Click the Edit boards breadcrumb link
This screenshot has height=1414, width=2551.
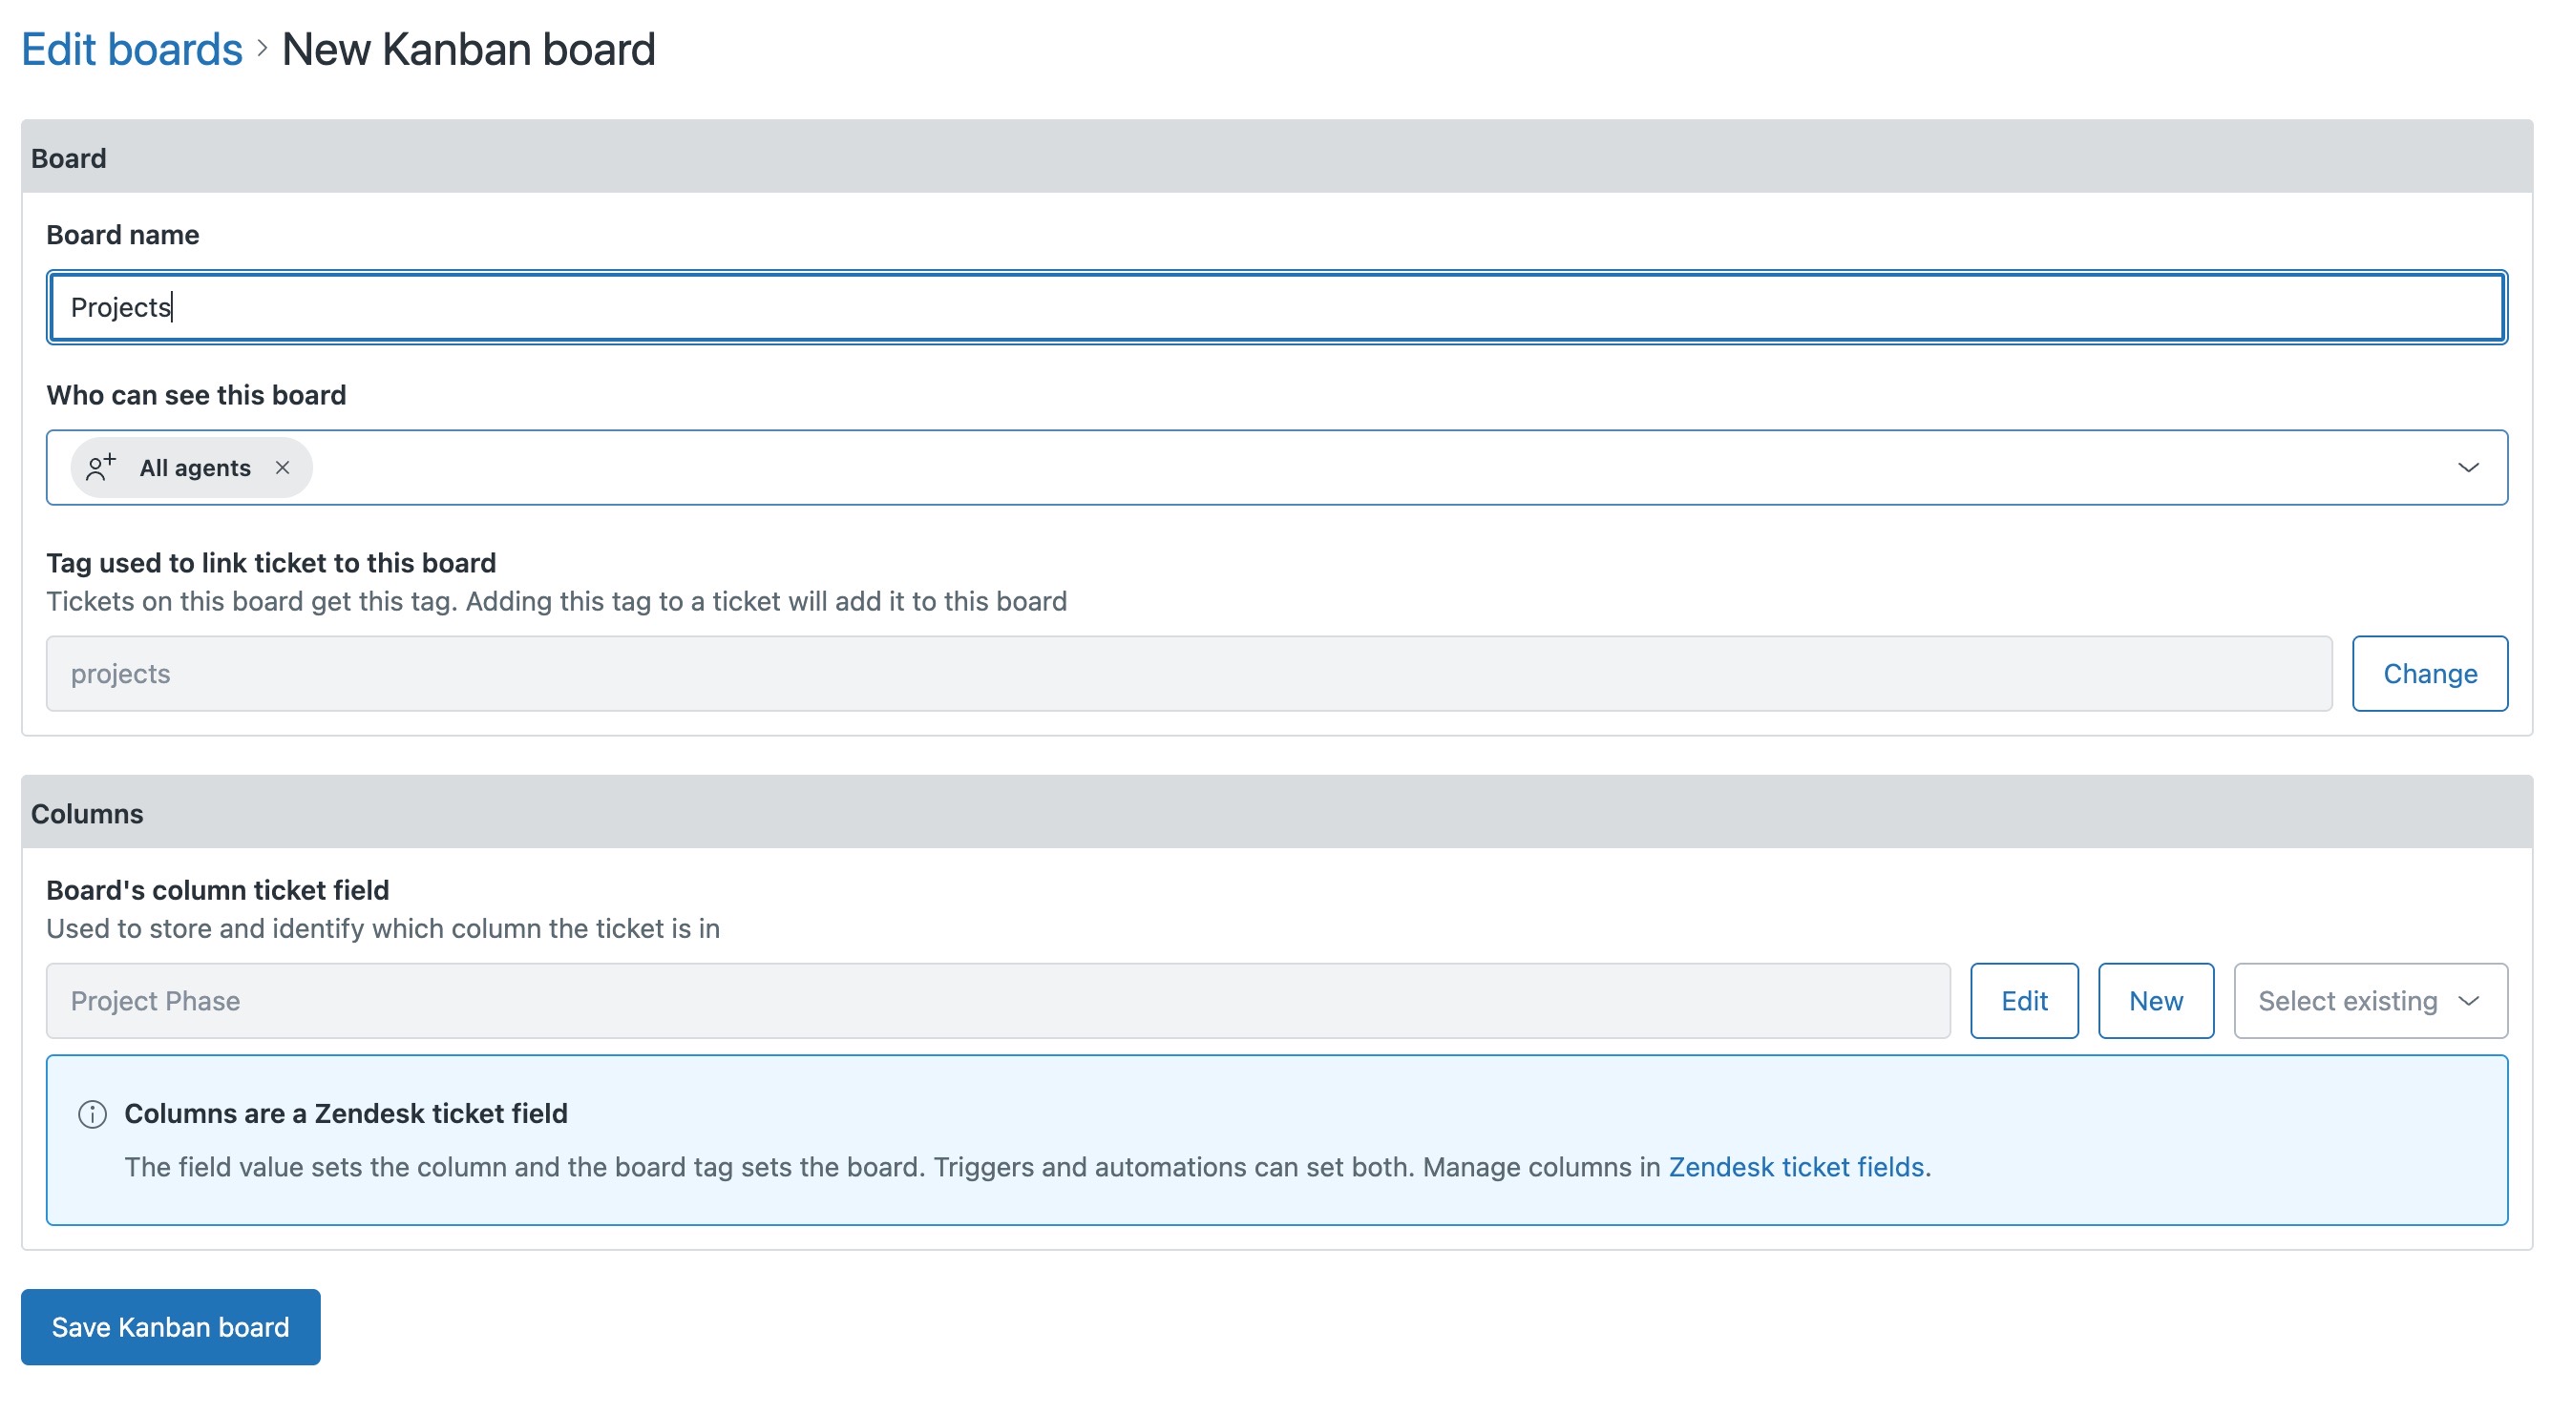point(132,50)
